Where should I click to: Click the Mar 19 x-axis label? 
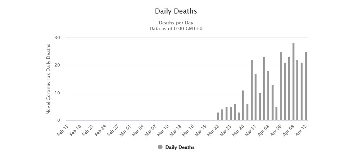pyautogui.click(x=201, y=129)
